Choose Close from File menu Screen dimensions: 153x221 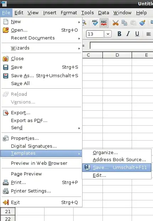[41, 59]
